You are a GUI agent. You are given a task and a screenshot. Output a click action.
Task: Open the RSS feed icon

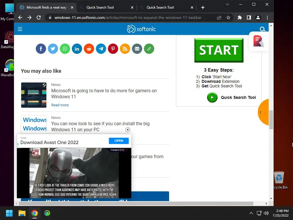click(125, 49)
